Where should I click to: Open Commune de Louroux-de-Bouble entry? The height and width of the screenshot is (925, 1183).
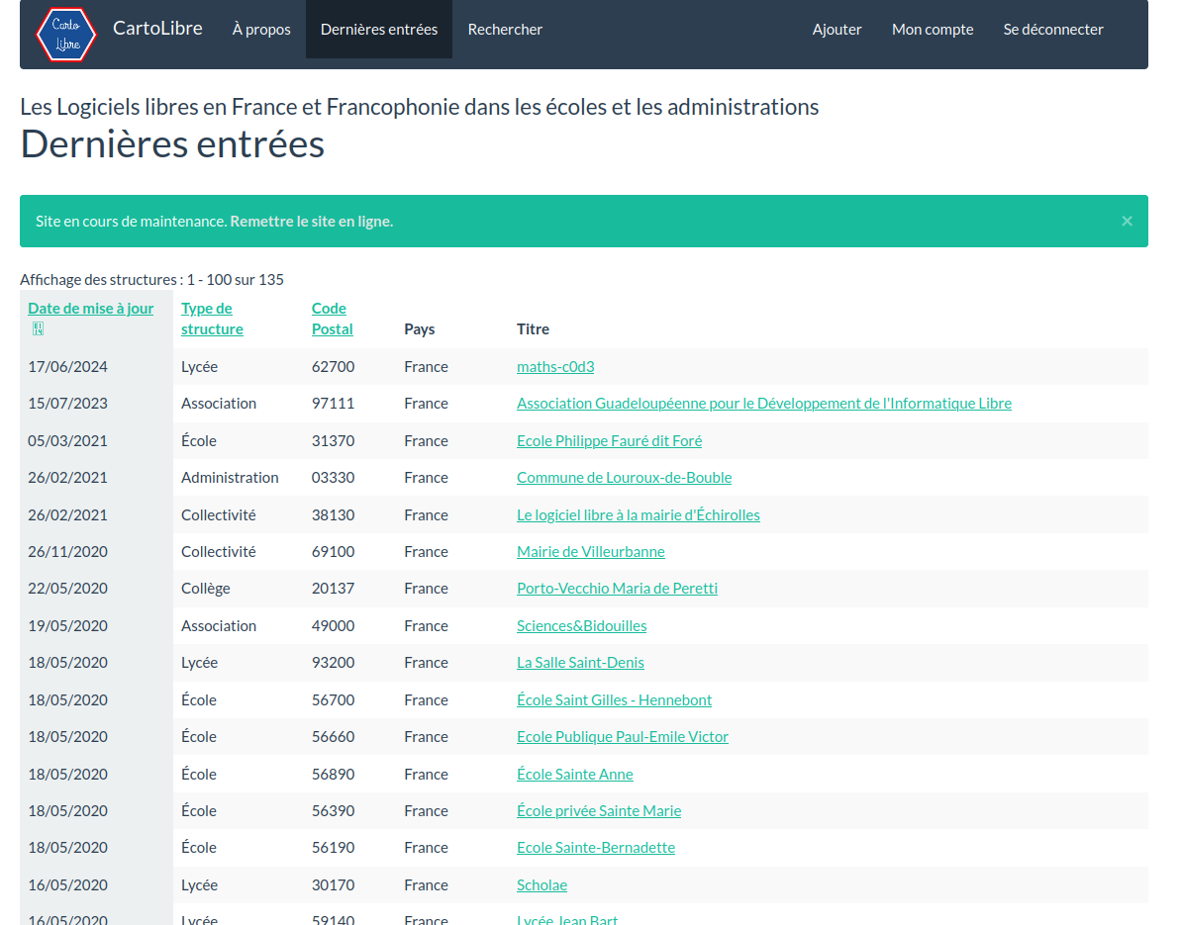click(x=624, y=478)
